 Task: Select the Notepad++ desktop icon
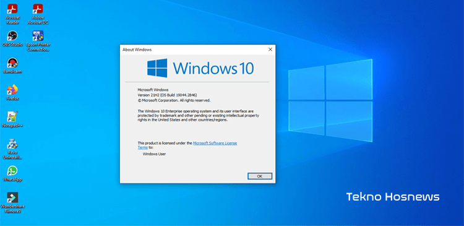coord(12,120)
